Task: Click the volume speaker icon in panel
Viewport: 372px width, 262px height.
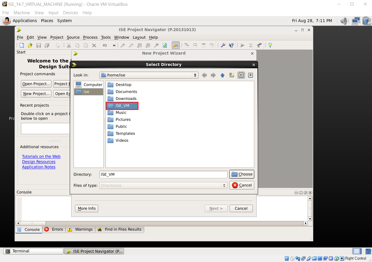Action: (x=344, y=21)
